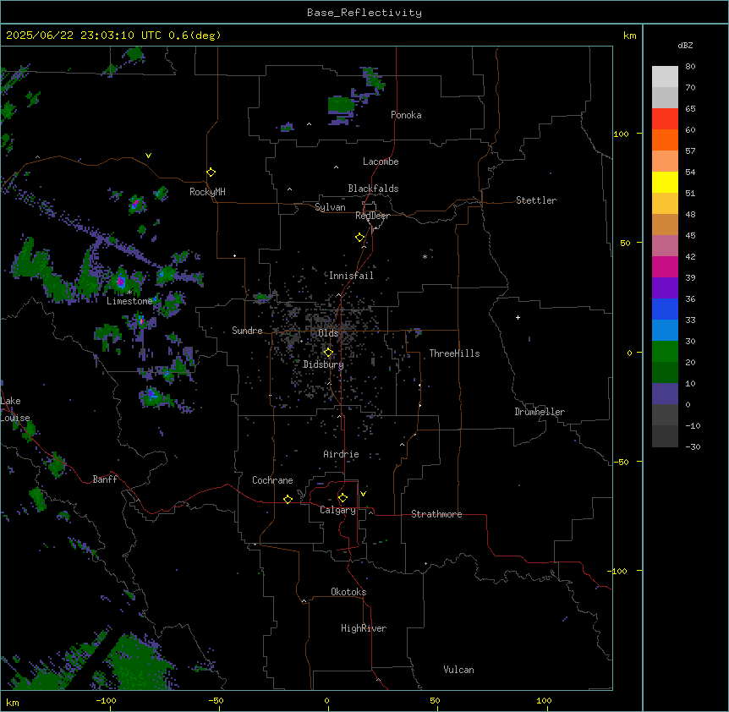Select the yellow diamond marker below Cochrane

[x=288, y=499]
